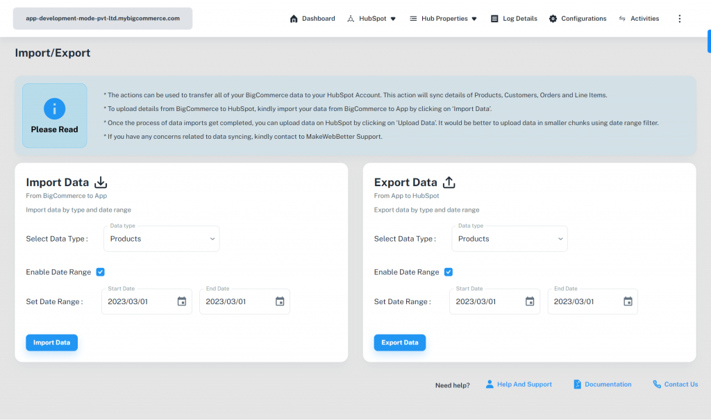Open calendar for Import Start Date

pos(182,301)
